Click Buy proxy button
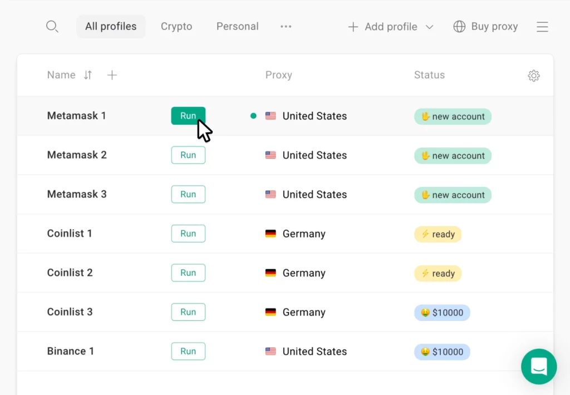 tap(485, 27)
